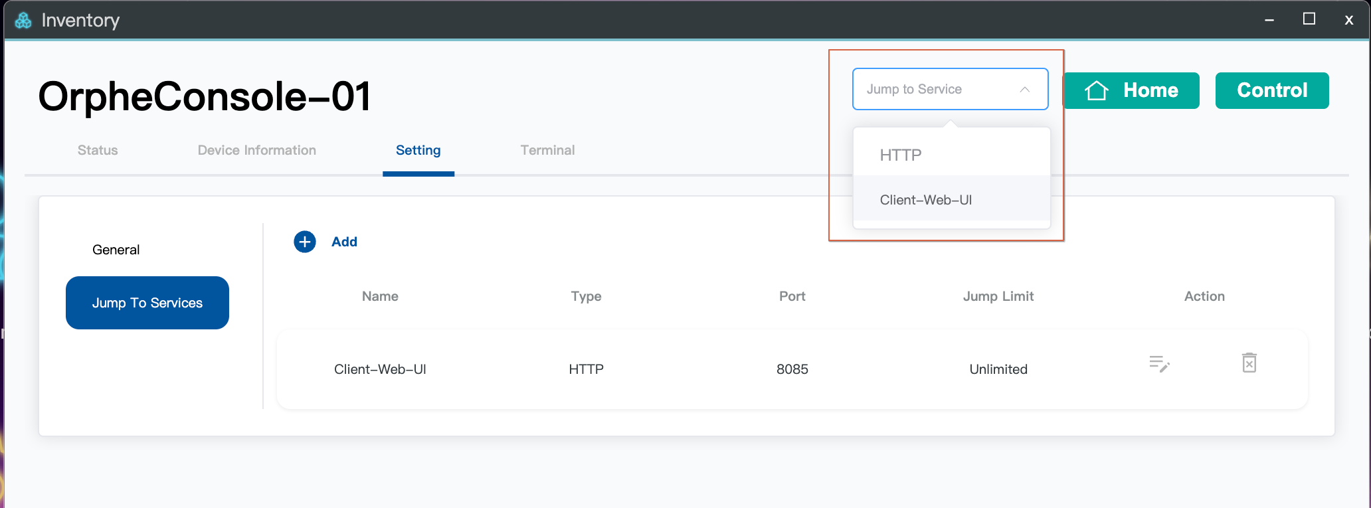Viewport: 1371px width, 508px height.
Task: Collapse the Jump to Service chevron
Action: (x=1024, y=89)
